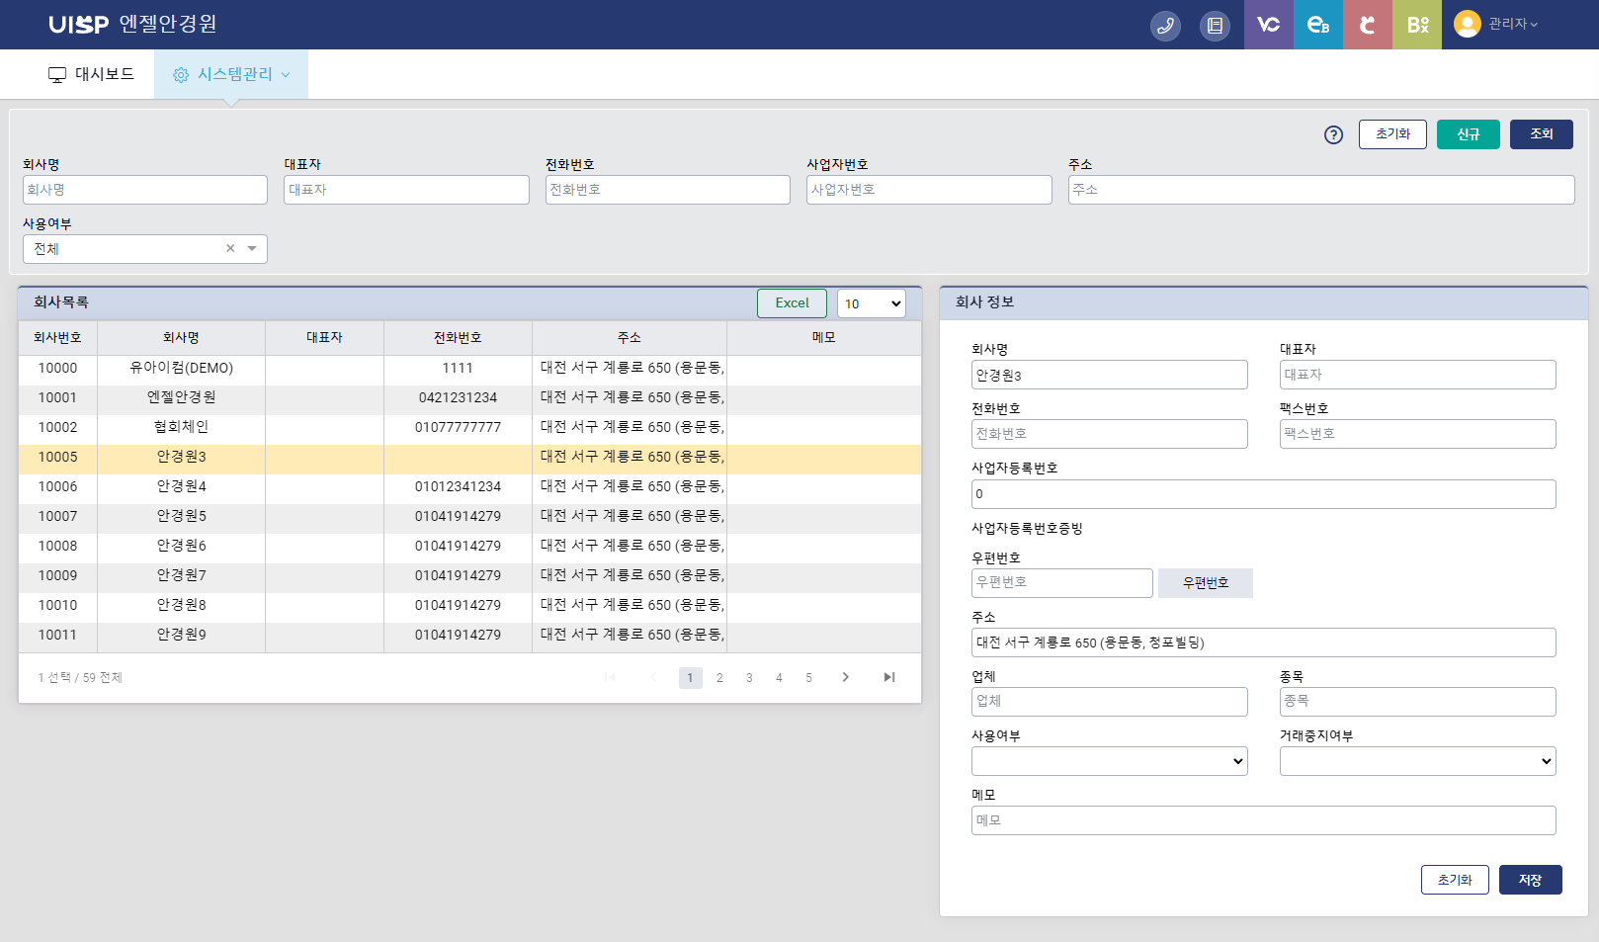The width and height of the screenshot is (1599, 942).
Task: Click the top 초기화 button in the search panel
Action: tap(1392, 134)
